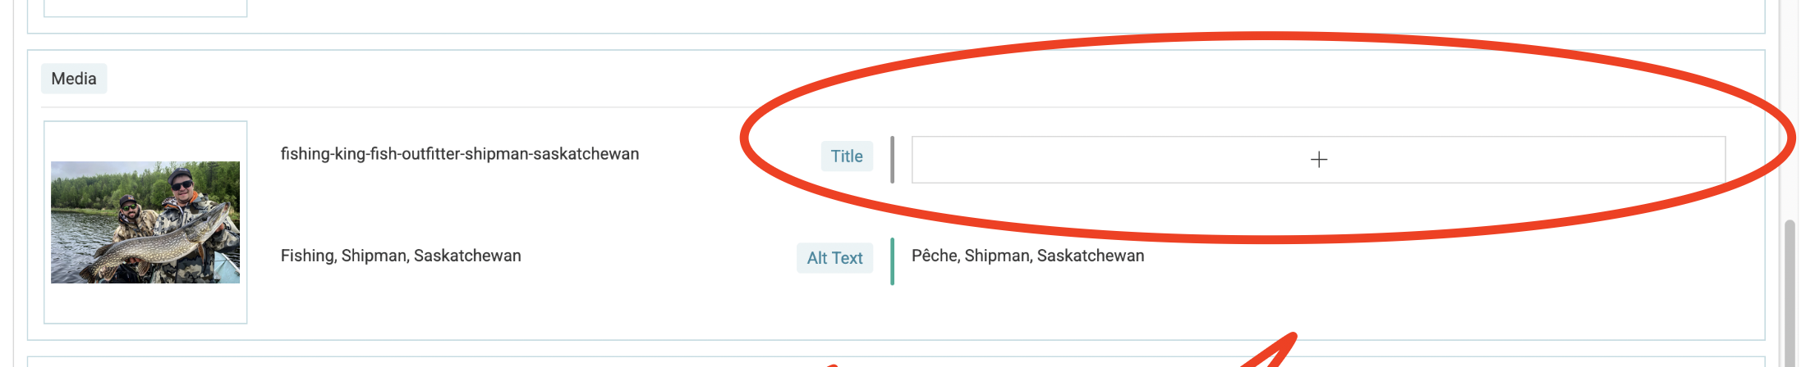
Task: Edit the translation "Pêche, Shipman, Saskatchewan"
Action: 1027,256
